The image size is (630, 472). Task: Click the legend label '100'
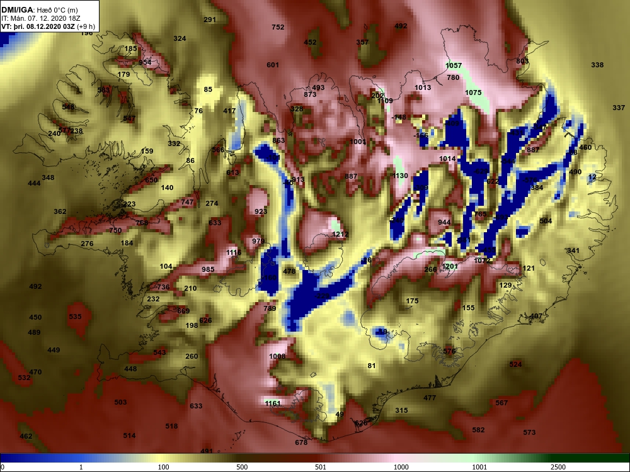163,467
